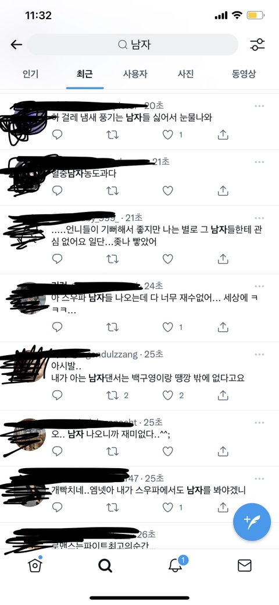Tap the compose tweet floating button
The width and height of the screenshot is (279, 605).
(252, 522)
